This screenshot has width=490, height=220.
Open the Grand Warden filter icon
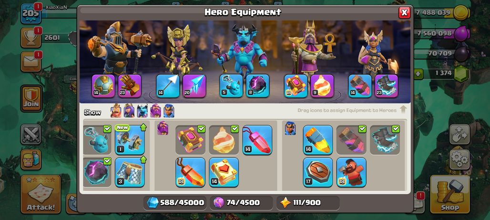tap(155, 111)
